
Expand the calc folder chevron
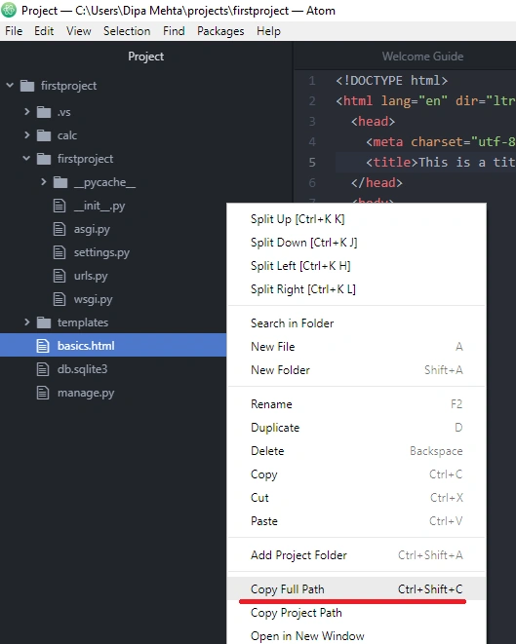click(x=26, y=135)
